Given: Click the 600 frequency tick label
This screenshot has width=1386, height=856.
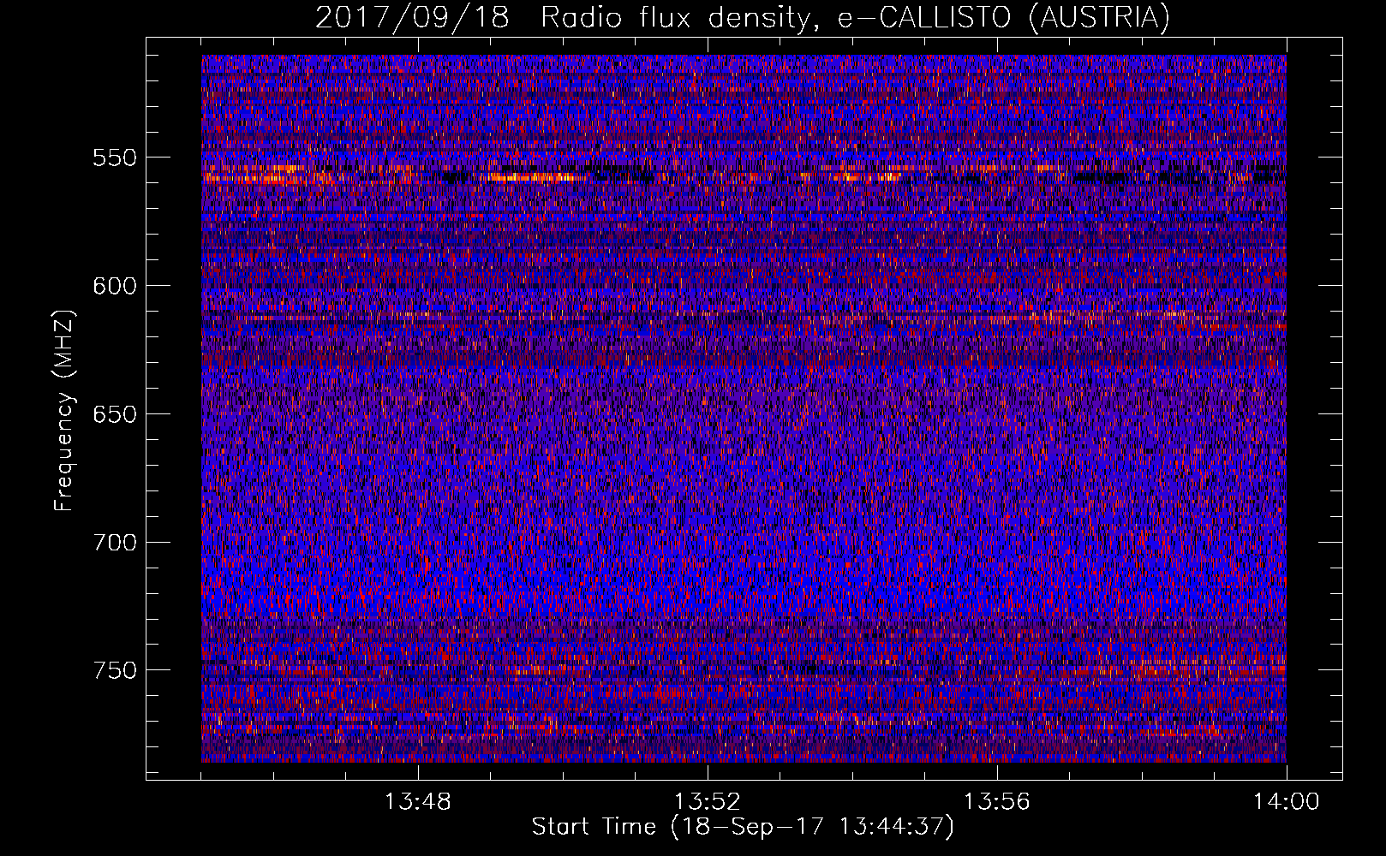Looking at the screenshot, I should (115, 286).
